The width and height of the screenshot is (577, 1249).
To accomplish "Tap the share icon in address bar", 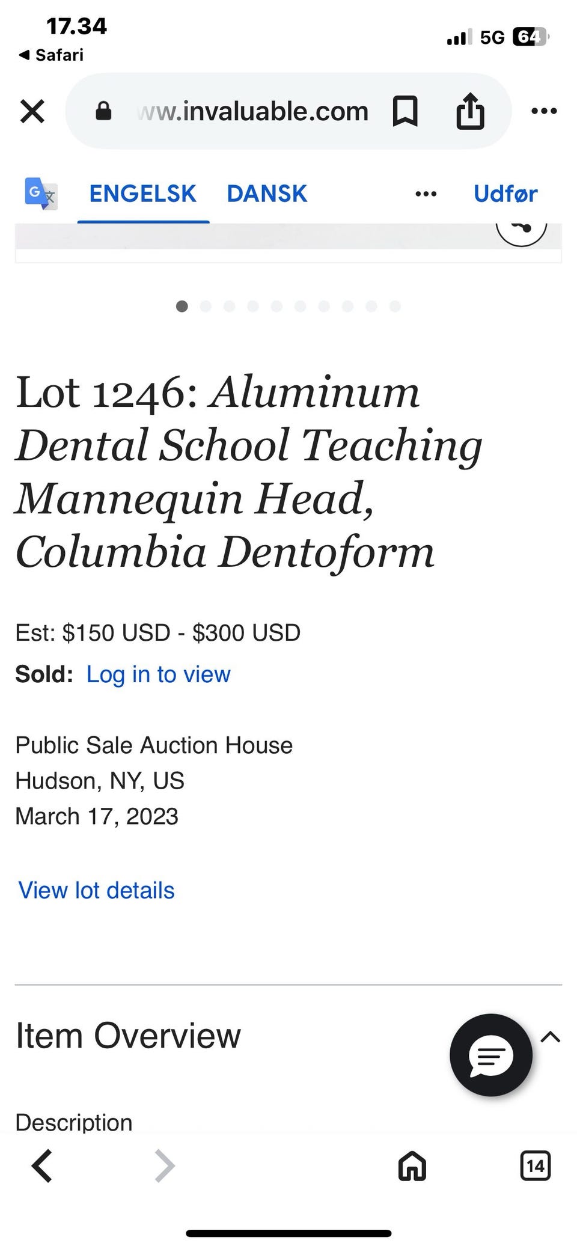I will click(470, 111).
